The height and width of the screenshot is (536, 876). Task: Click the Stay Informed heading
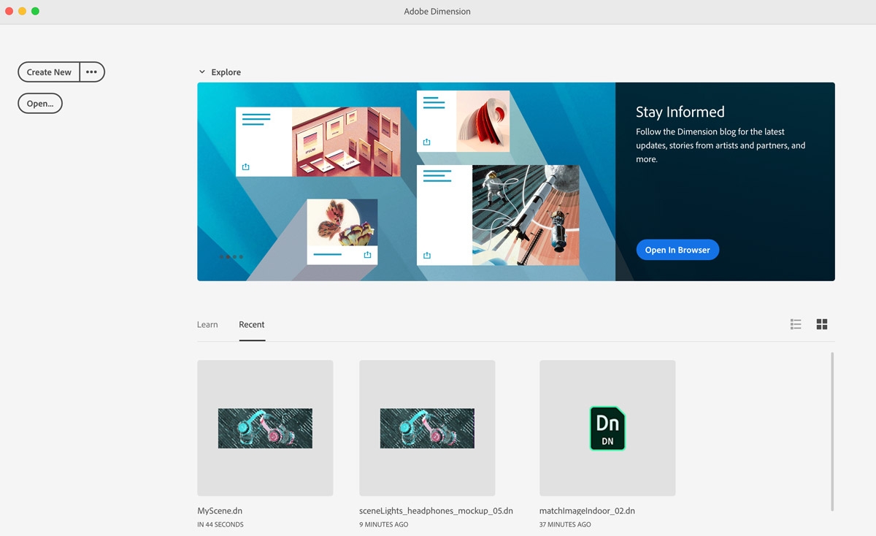pos(680,112)
